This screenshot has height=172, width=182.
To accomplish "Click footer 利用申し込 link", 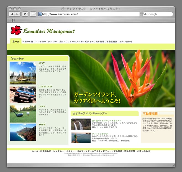I will pyautogui.click(x=46, y=151).
